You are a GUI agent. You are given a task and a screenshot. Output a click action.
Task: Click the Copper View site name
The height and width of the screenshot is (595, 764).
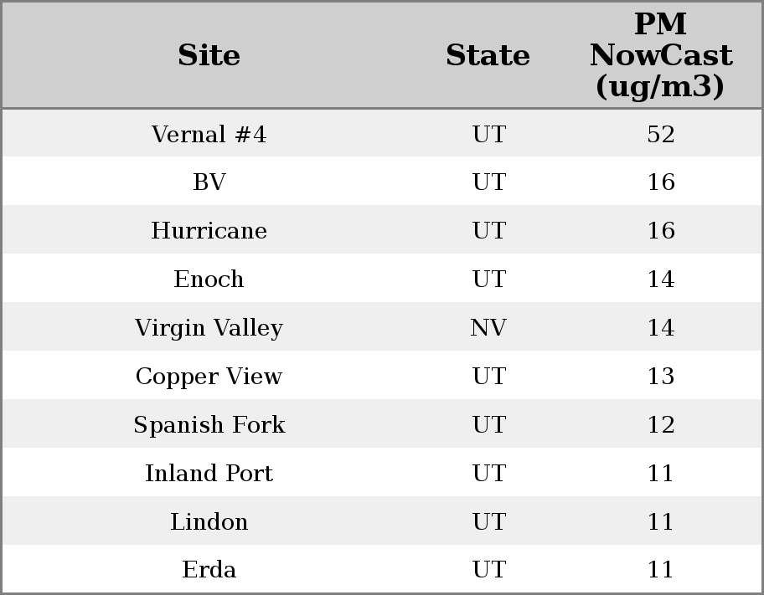click(209, 377)
